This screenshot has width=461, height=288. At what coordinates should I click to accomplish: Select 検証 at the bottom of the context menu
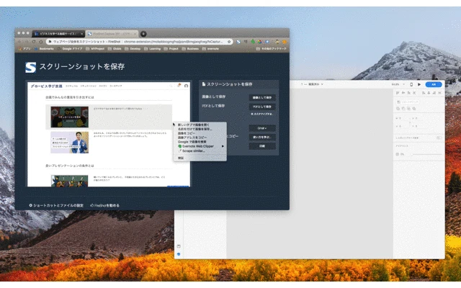(x=200, y=158)
